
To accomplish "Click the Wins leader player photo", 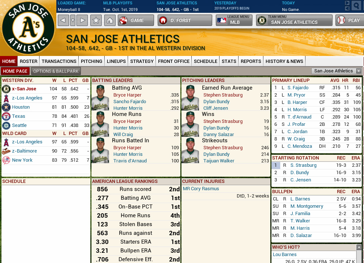I will click(x=190, y=124).
